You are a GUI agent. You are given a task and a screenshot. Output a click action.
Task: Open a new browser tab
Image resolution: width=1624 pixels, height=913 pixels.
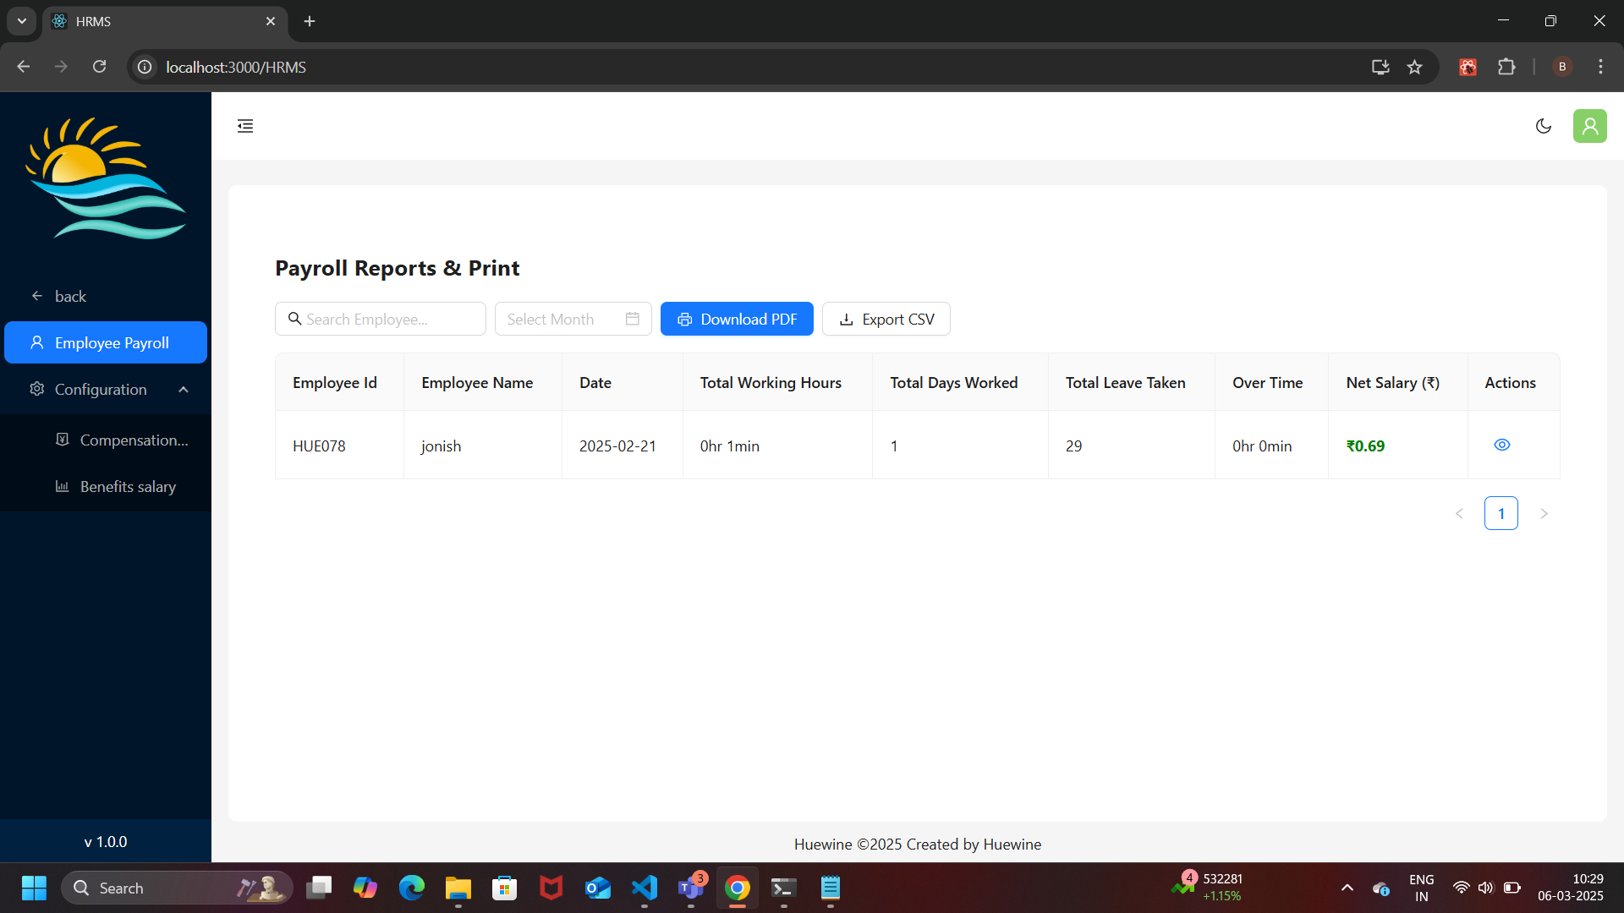click(310, 21)
